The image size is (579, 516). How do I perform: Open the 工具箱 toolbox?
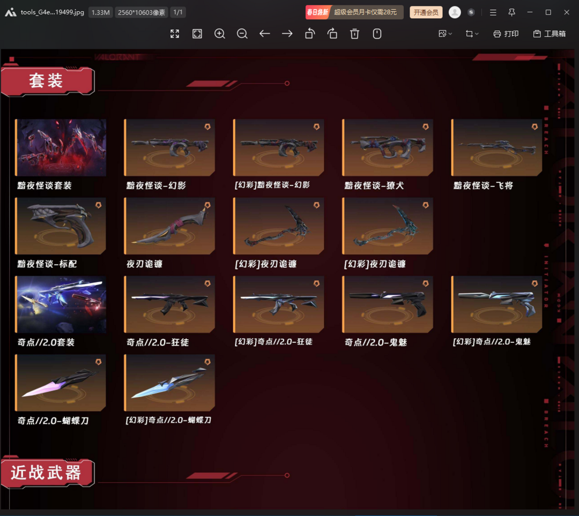[550, 34]
